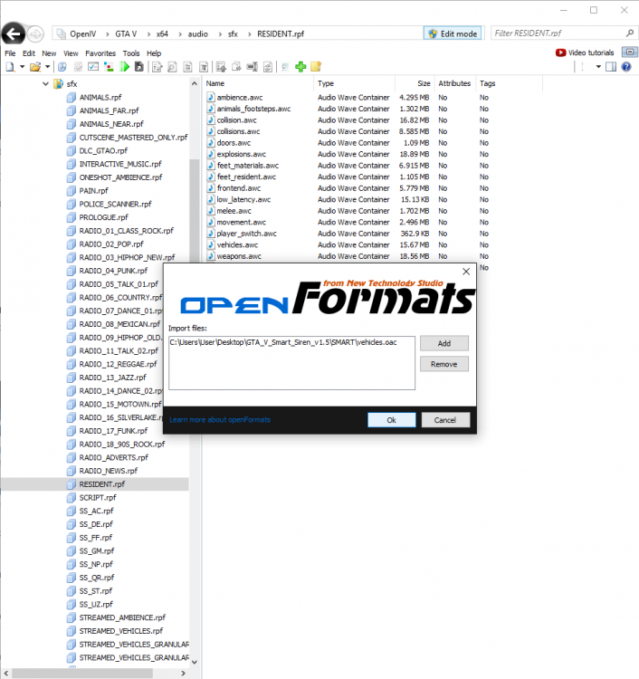
Task: Click the replace/refresh document toolbar icon
Action: (x=268, y=67)
